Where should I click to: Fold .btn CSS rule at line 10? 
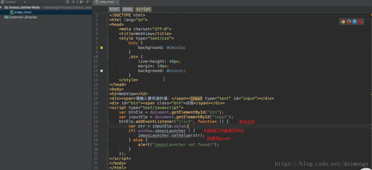[x=108, y=57]
